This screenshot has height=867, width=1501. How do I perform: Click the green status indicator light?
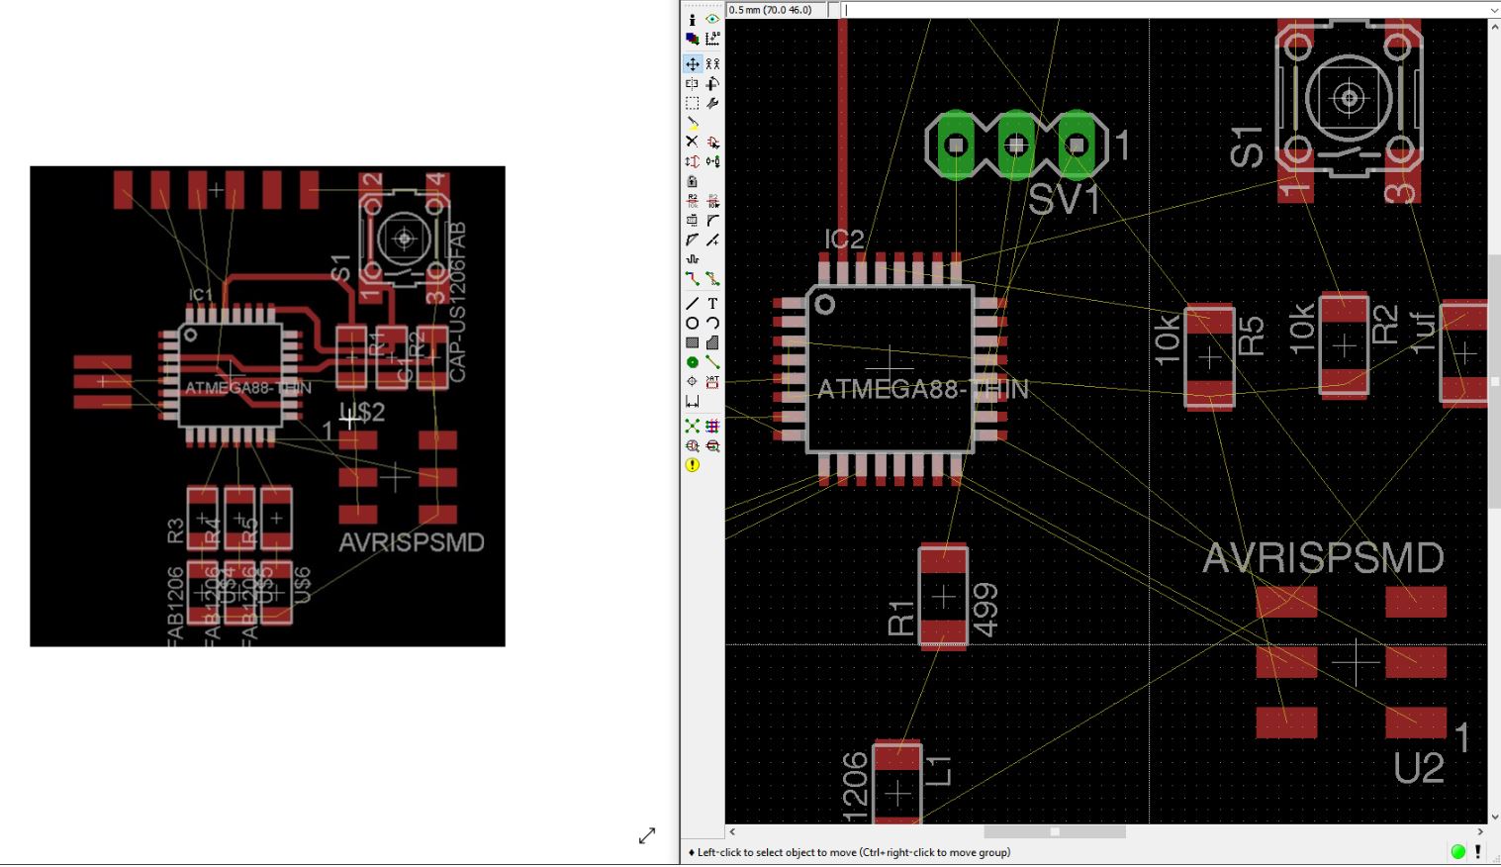click(x=1457, y=852)
